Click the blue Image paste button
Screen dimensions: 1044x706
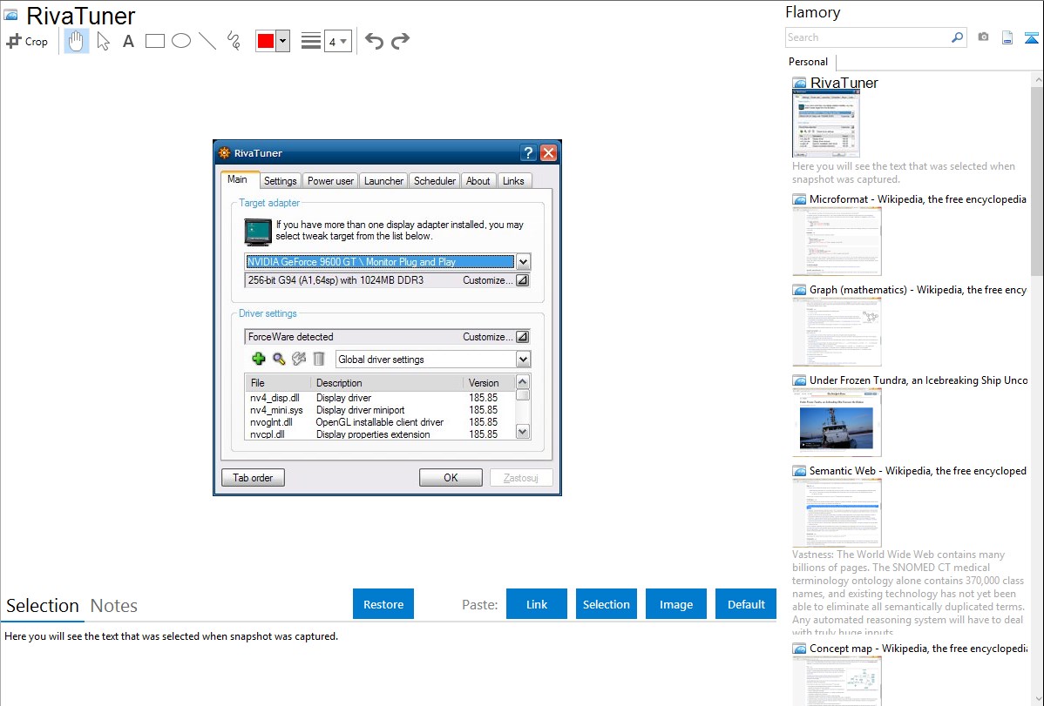coord(675,604)
